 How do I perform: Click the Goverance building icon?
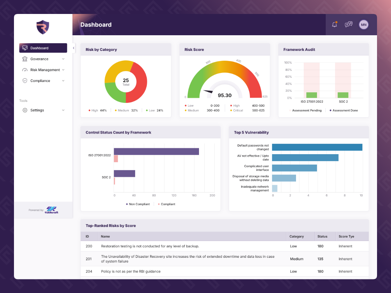(x=25, y=59)
